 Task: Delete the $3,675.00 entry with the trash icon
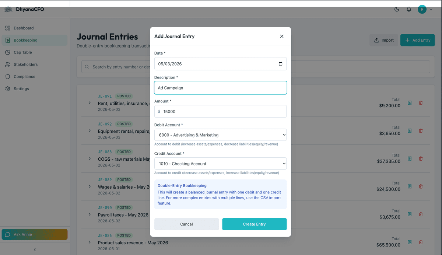(x=421, y=214)
